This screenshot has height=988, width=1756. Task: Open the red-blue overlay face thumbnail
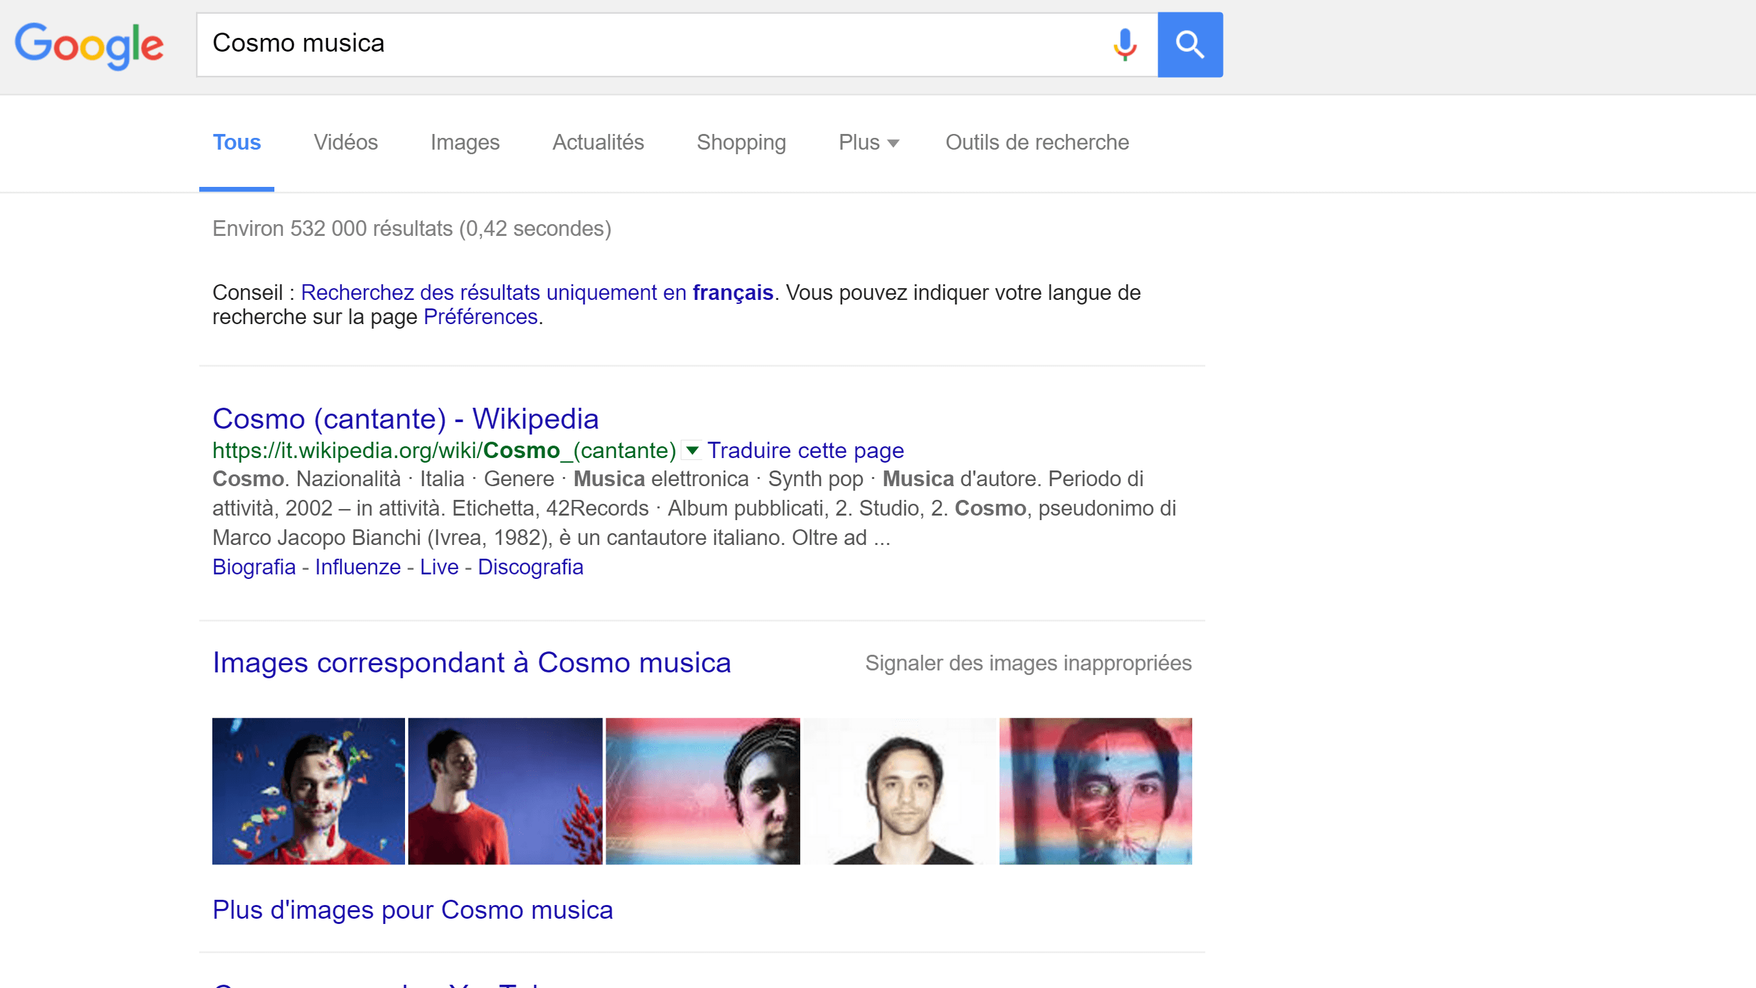click(1096, 791)
